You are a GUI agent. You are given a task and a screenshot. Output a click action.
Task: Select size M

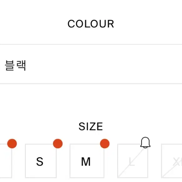(87, 161)
